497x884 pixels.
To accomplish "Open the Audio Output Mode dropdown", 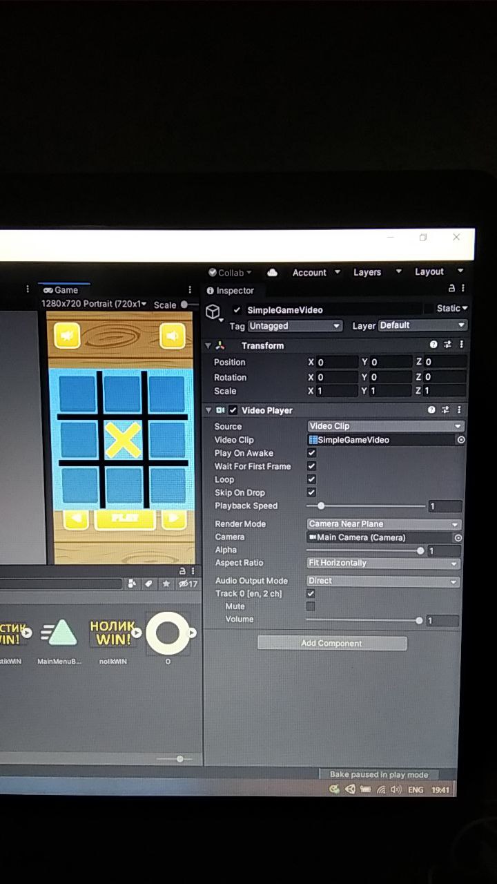I will tap(383, 581).
